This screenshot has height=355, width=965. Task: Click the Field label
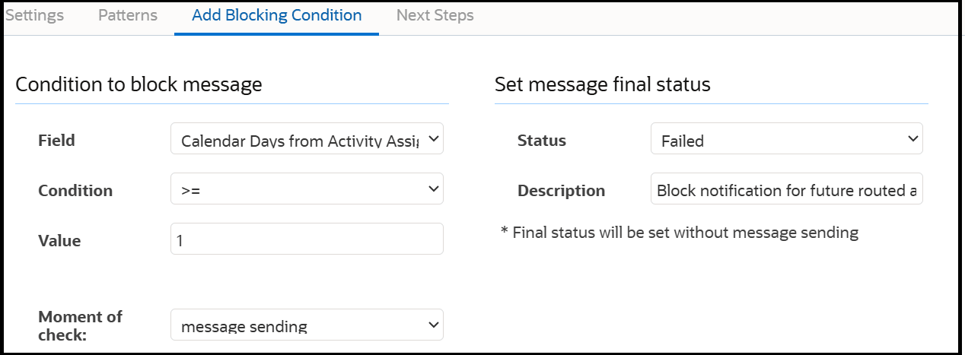coord(56,141)
